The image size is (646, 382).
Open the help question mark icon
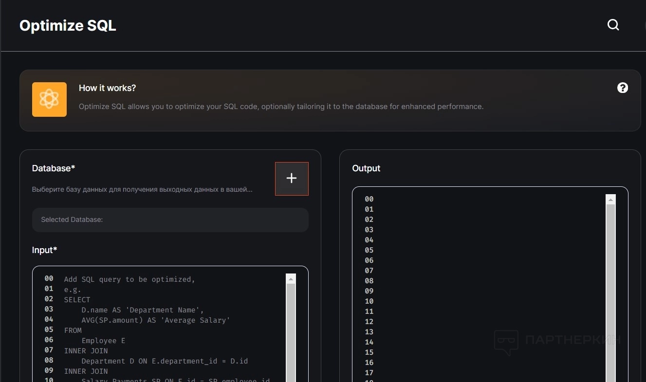622,88
